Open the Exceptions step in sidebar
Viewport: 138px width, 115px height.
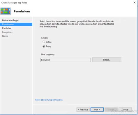coord(7,32)
